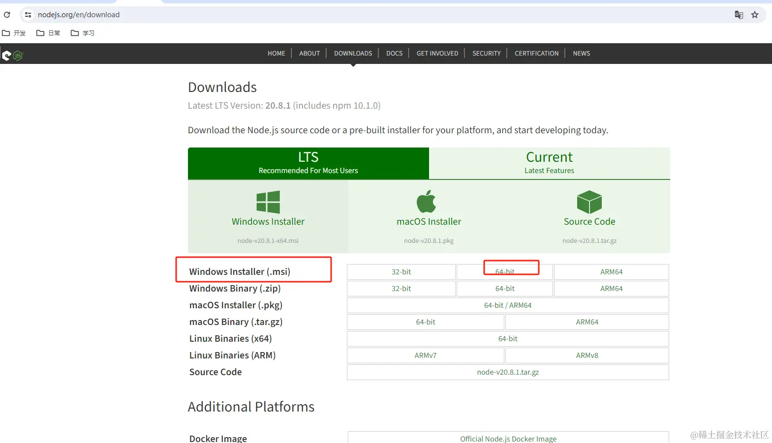
Task: Click macOS Installer link label
Action: tap(429, 222)
